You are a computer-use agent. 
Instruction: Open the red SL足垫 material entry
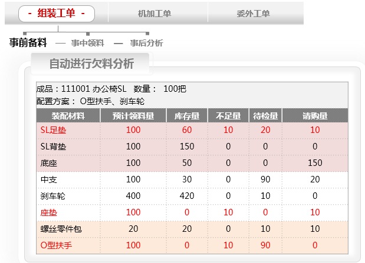(53, 130)
